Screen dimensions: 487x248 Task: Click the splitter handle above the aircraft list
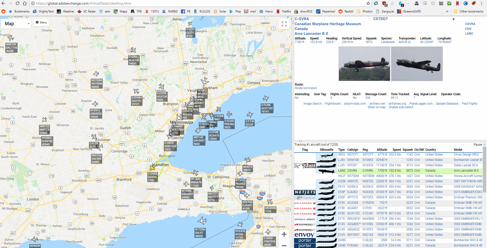300,141
